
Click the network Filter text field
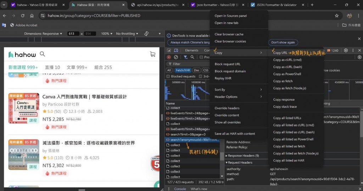[x=188, y=64]
